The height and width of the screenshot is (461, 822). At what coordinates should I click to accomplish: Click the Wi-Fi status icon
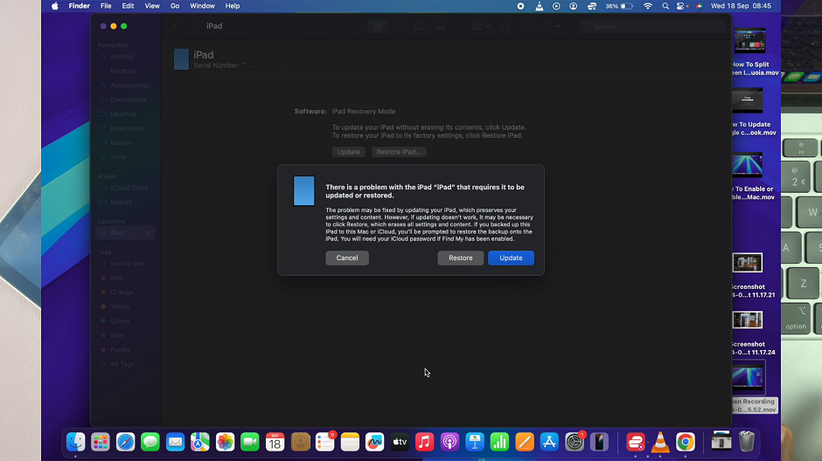click(648, 6)
